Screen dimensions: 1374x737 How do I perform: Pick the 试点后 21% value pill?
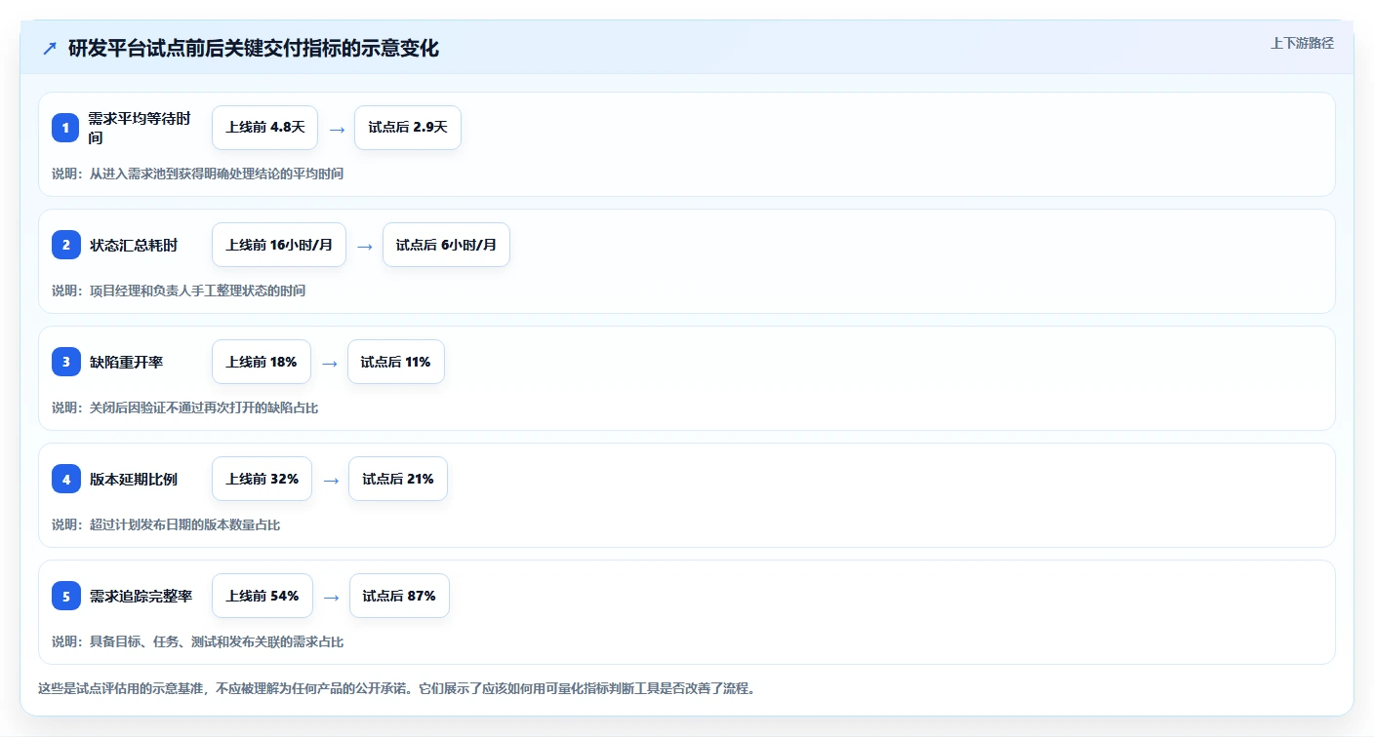tap(398, 479)
